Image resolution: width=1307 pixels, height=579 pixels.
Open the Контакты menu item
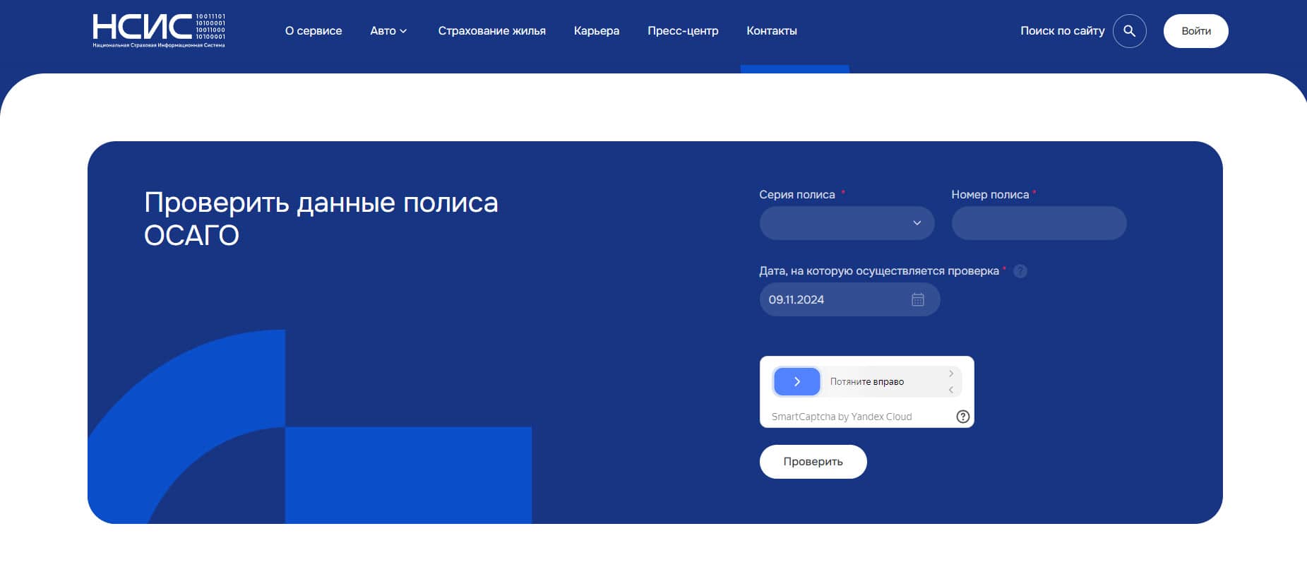[x=772, y=31]
